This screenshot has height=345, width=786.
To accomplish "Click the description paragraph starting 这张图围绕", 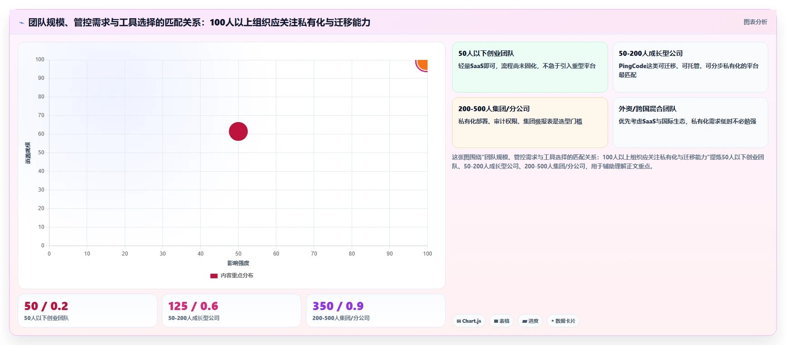I will tap(608, 162).
